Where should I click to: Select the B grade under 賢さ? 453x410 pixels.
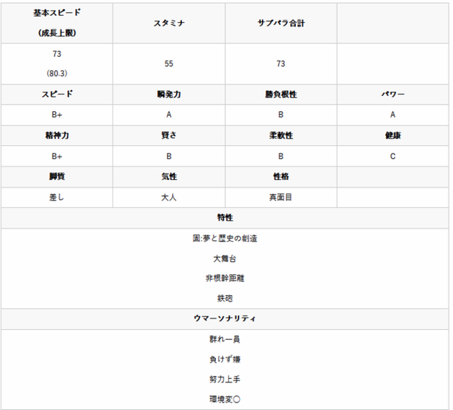169,157
